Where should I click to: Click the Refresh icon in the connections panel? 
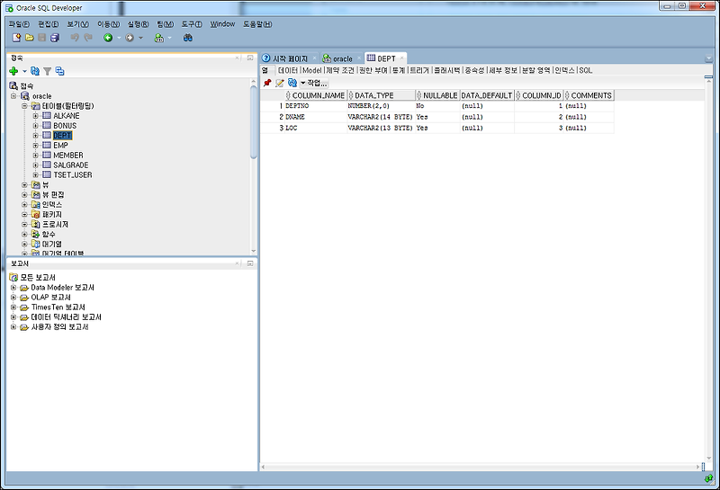[35, 71]
